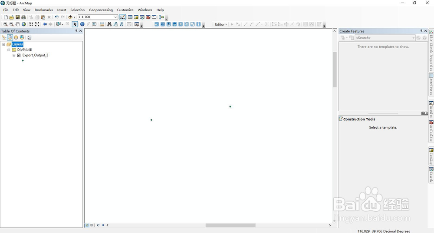This screenshot has width=434, height=233.
Task: Collapse the D:\中心线 folder node
Action: point(9,50)
